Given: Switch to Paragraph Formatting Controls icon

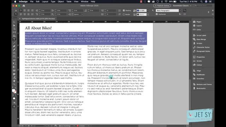Looking at the screenshot, I should coord(16,14).
